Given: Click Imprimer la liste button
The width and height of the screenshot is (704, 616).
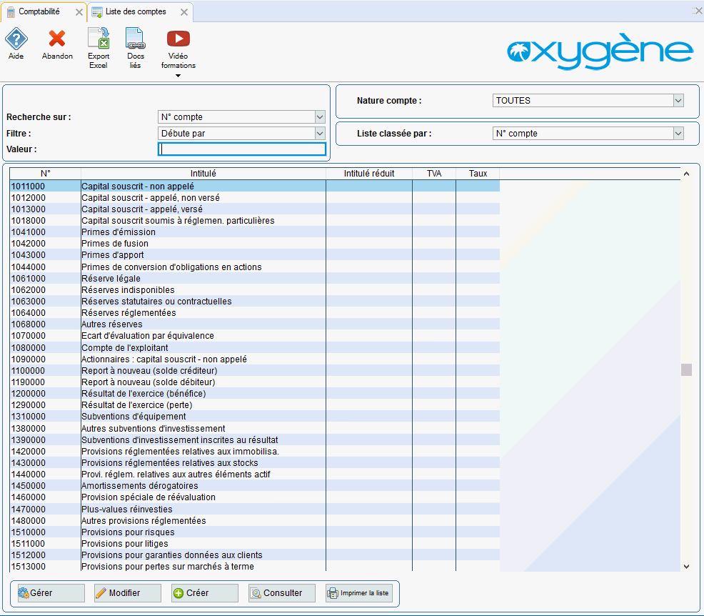Looking at the screenshot, I should point(359,593).
